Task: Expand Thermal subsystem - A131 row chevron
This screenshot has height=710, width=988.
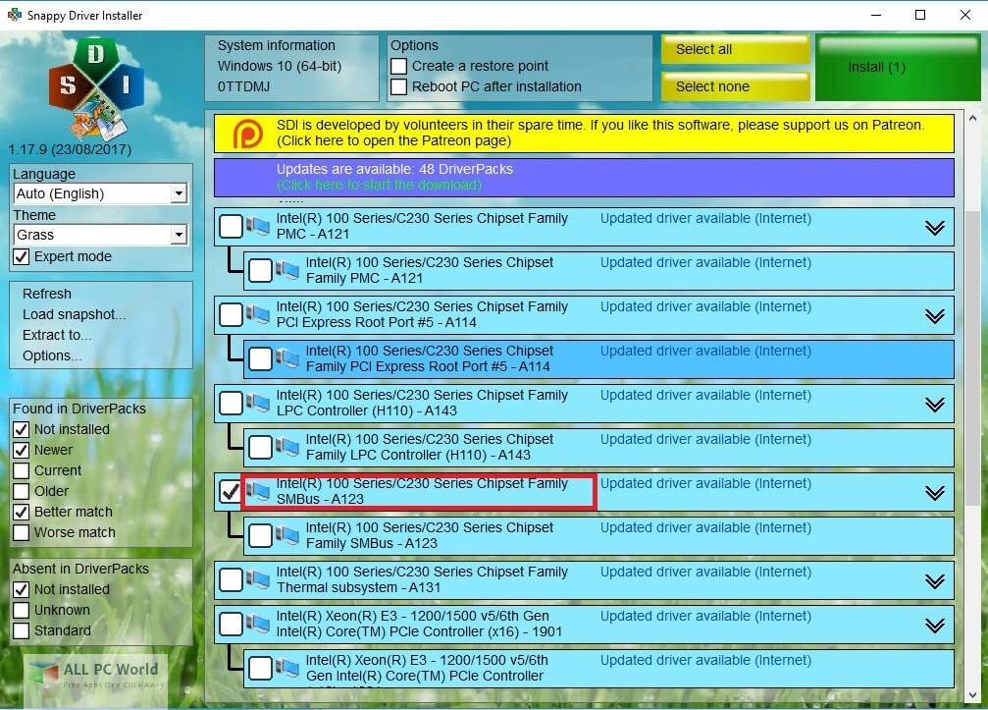Action: (934, 580)
